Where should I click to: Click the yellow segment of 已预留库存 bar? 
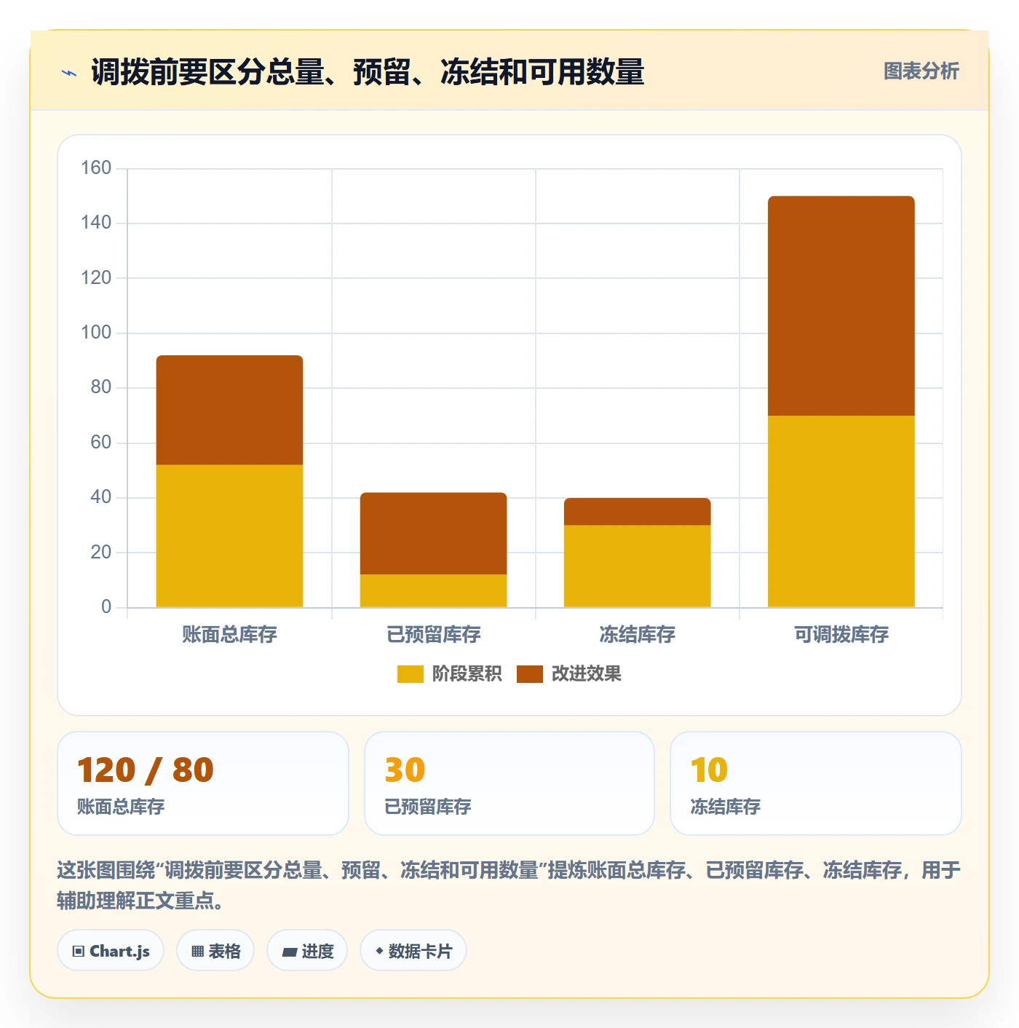click(433, 590)
